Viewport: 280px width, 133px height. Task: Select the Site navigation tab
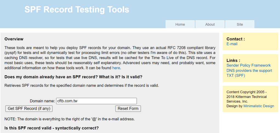(x=240, y=24)
